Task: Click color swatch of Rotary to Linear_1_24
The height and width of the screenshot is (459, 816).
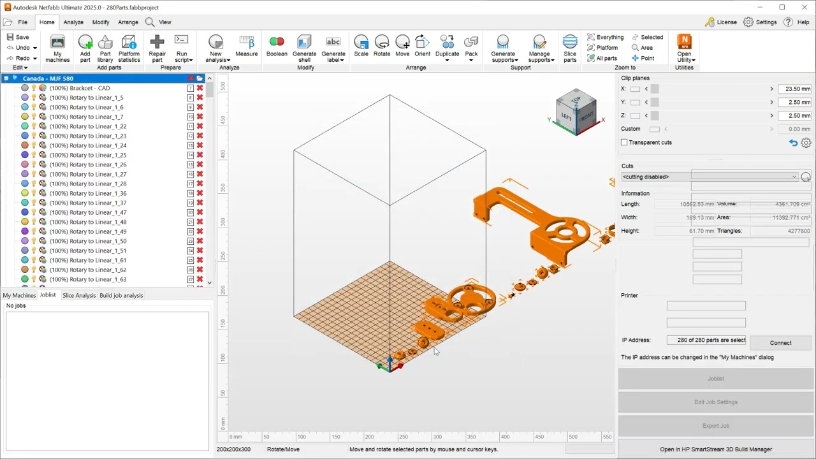Action: coord(25,145)
